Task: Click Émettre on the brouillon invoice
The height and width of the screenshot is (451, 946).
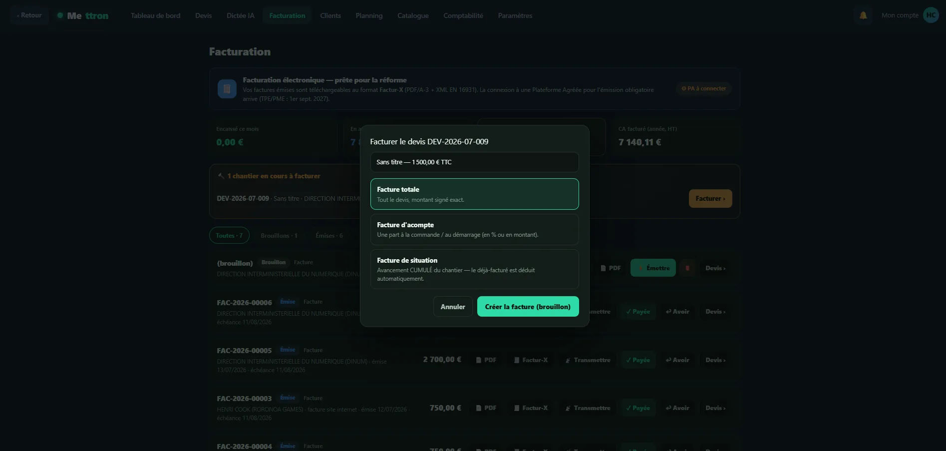Action: (653, 268)
